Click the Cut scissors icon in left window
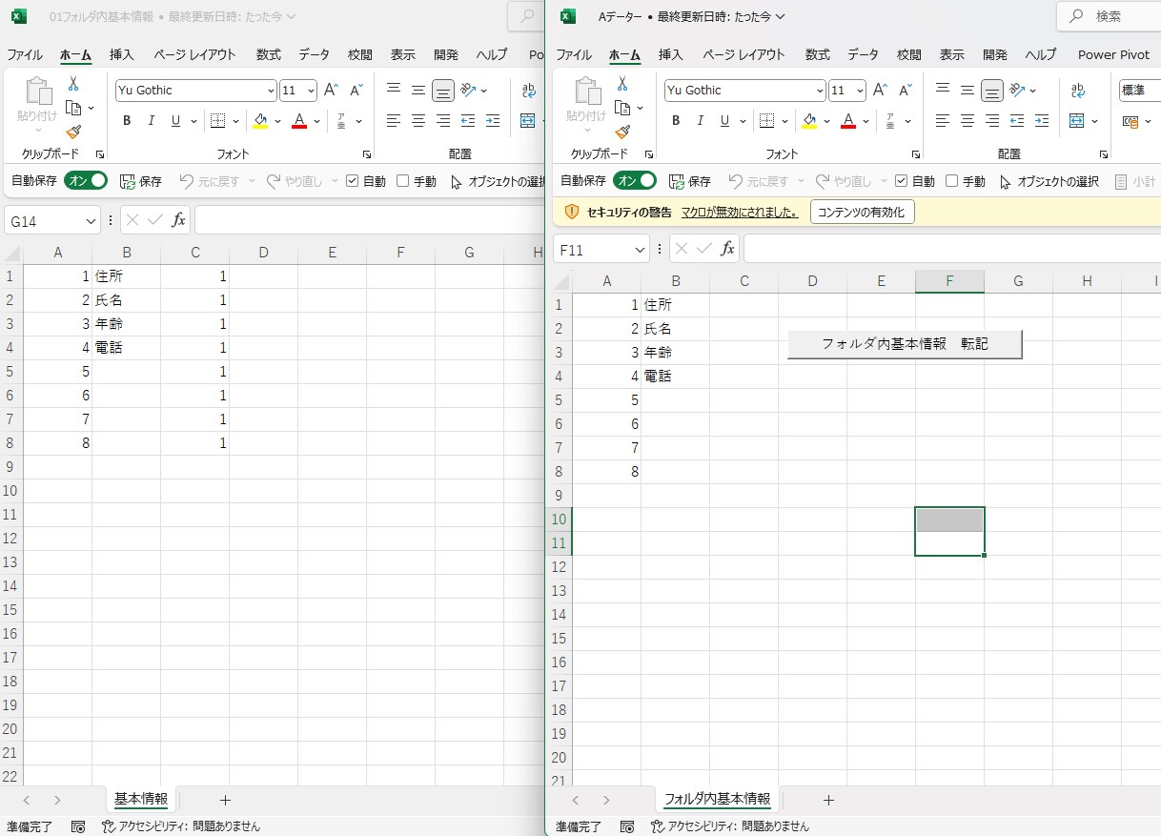 click(73, 85)
